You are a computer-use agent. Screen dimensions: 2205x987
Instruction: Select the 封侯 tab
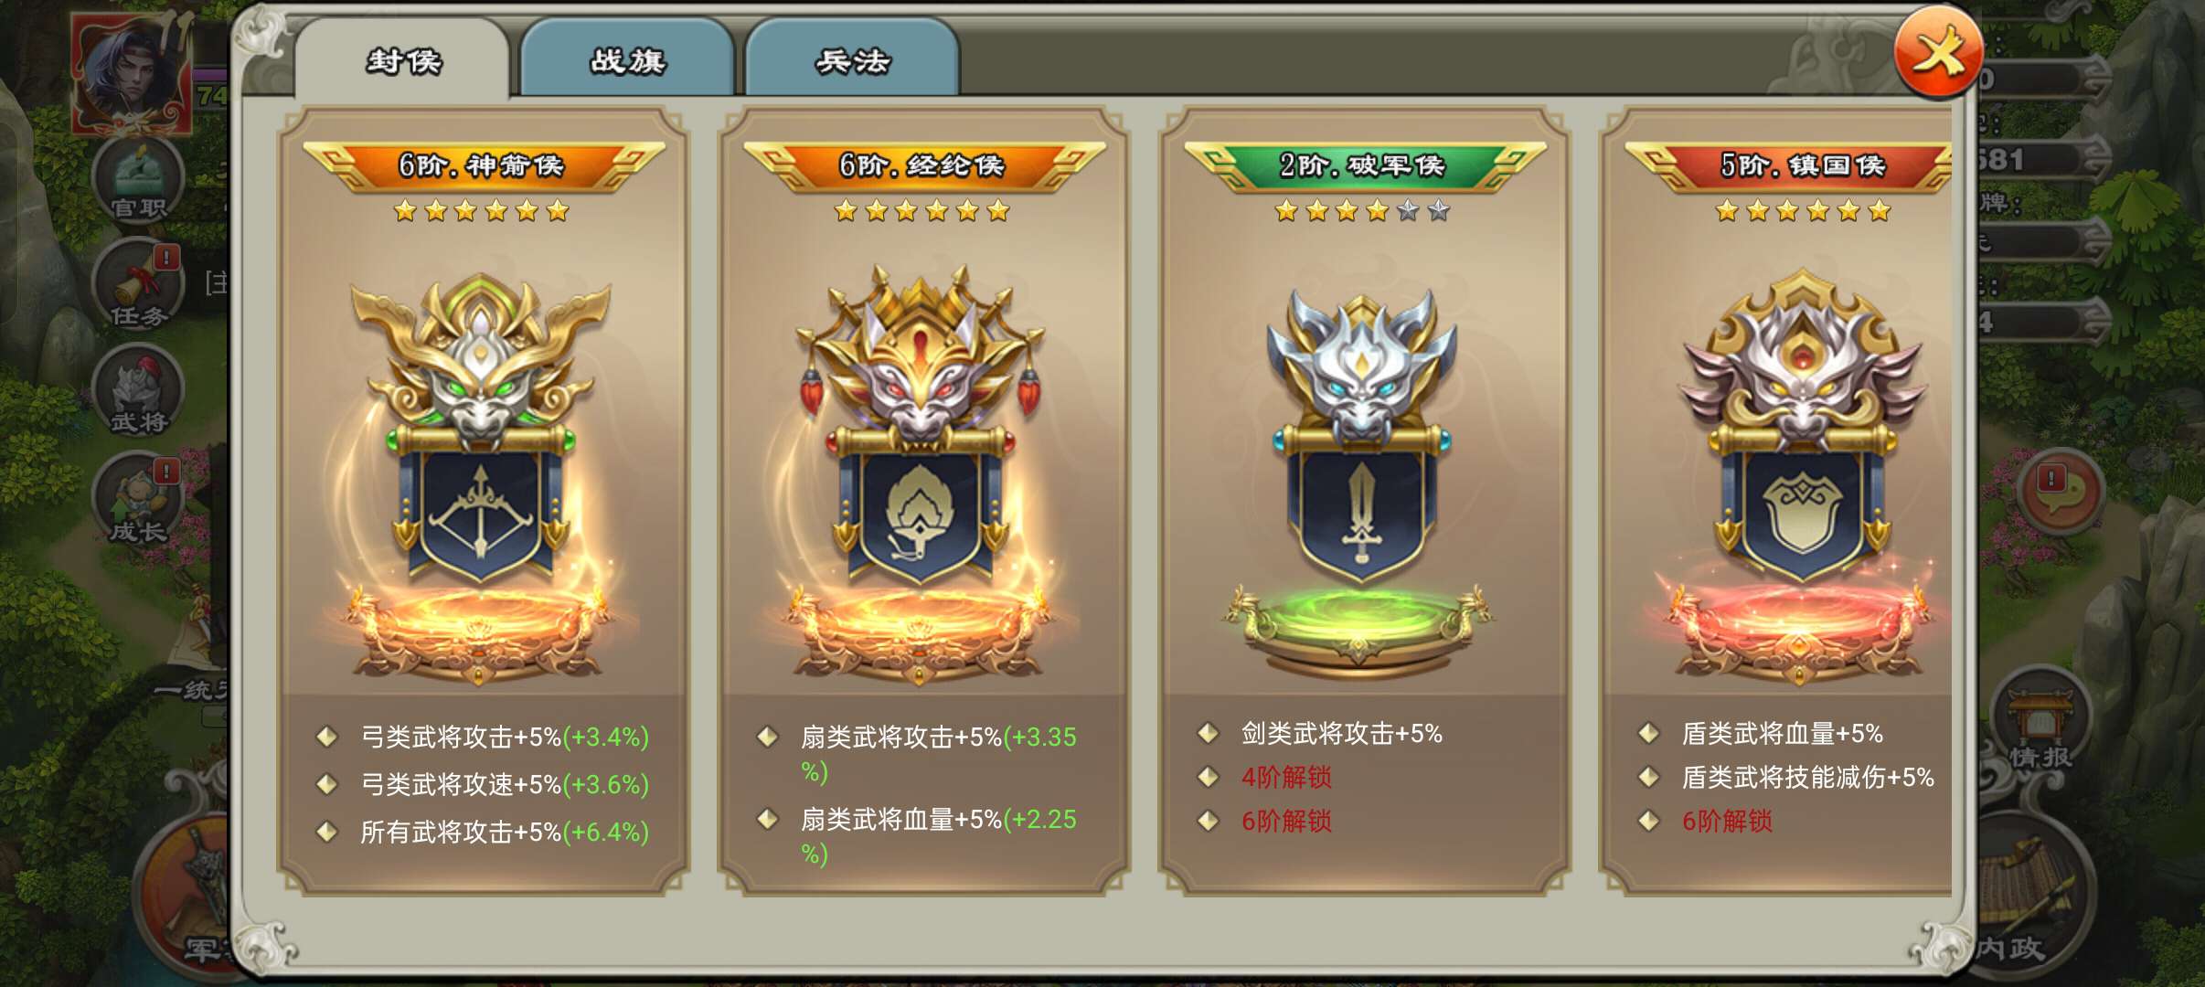click(x=402, y=59)
